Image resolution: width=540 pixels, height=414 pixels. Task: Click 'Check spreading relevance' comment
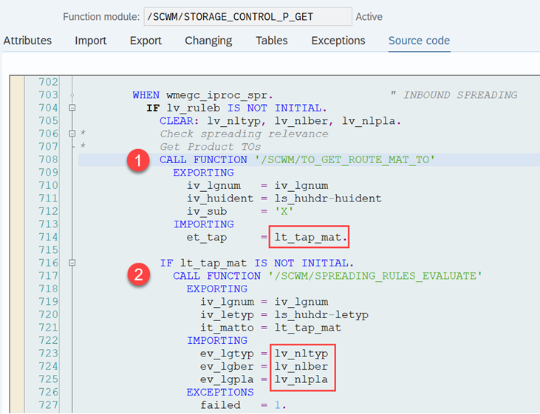(244, 134)
